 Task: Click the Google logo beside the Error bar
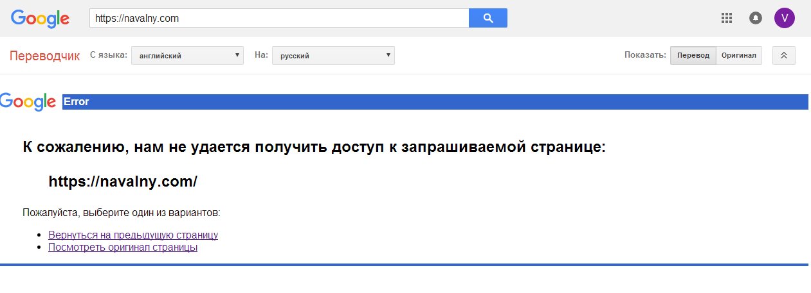(x=28, y=101)
